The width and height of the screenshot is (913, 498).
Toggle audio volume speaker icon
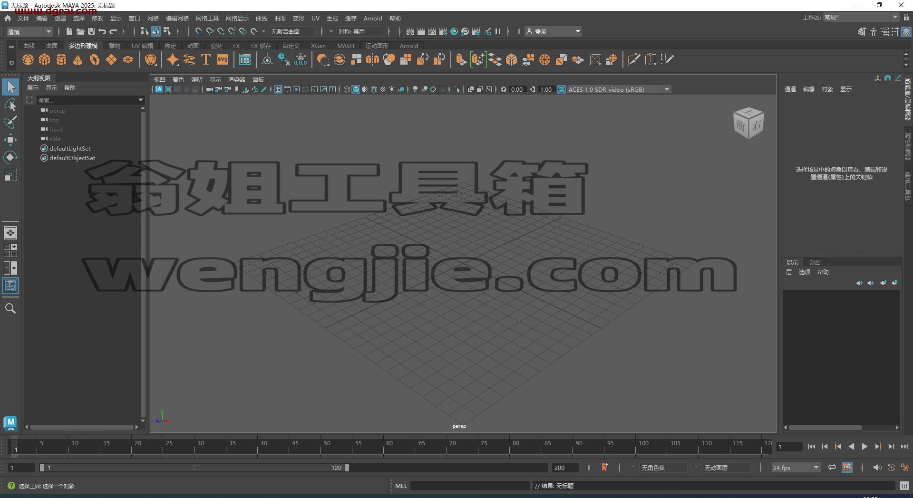coord(877,468)
